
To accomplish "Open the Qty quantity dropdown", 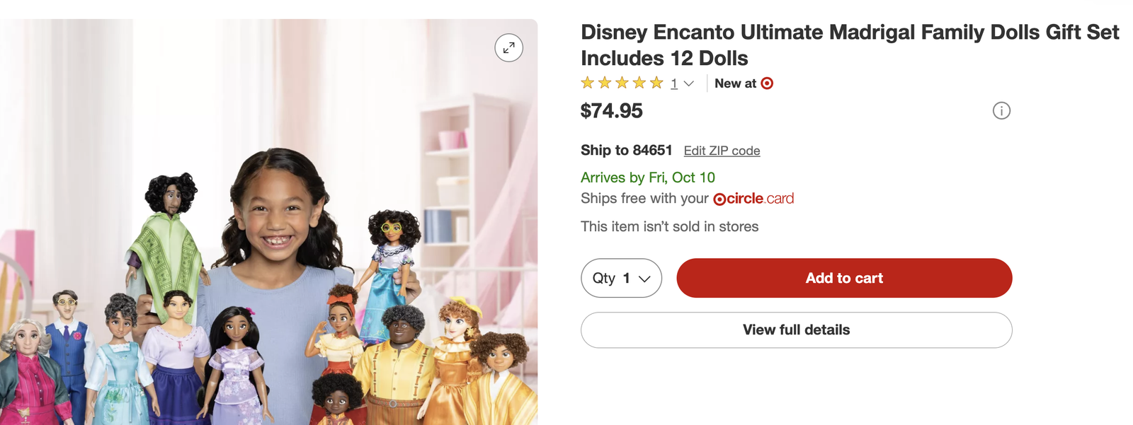I will 621,278.
